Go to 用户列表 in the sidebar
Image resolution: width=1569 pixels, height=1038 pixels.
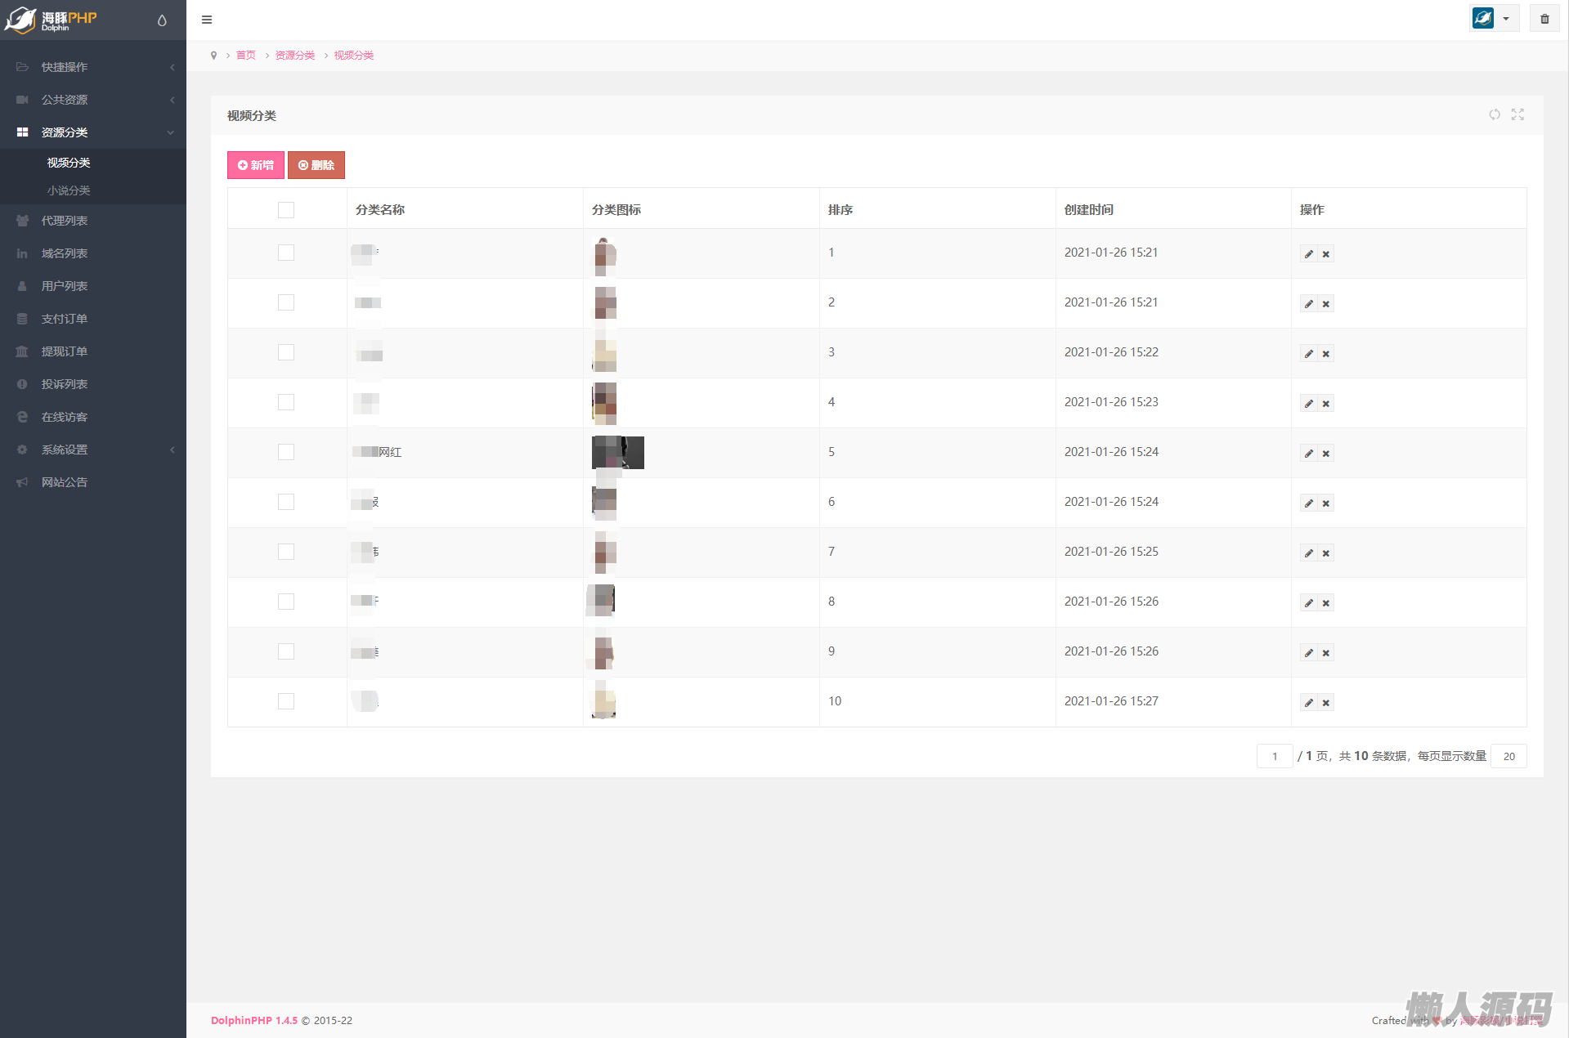93,286
